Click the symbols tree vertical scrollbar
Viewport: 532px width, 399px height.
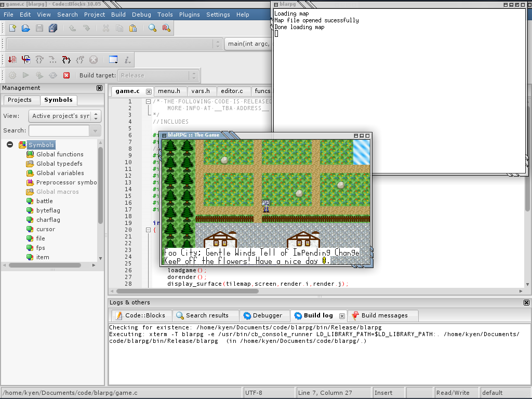pyautogui.click(x=101, y=197)
